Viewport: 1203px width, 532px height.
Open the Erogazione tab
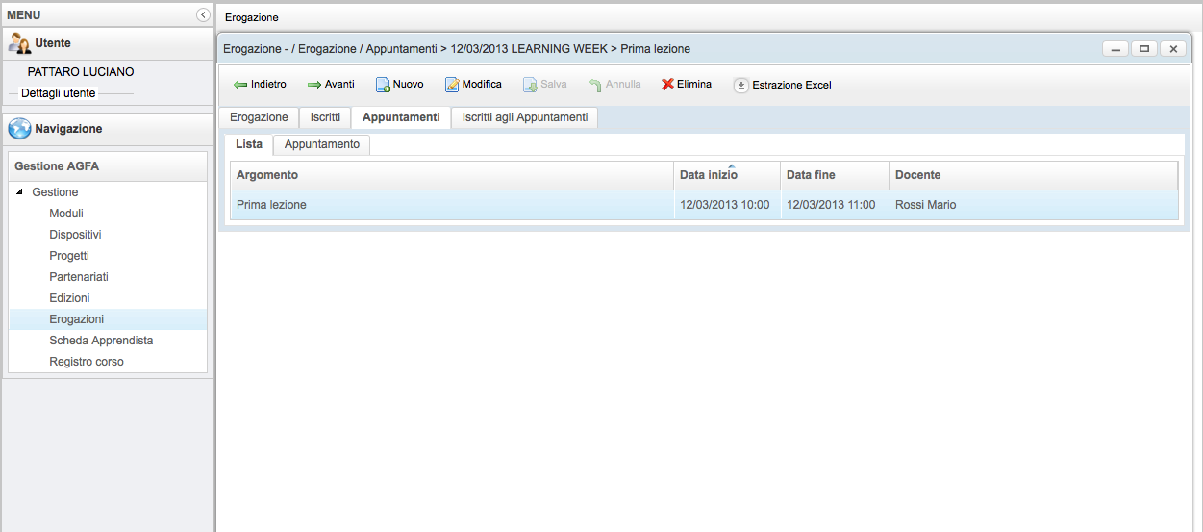259,117
